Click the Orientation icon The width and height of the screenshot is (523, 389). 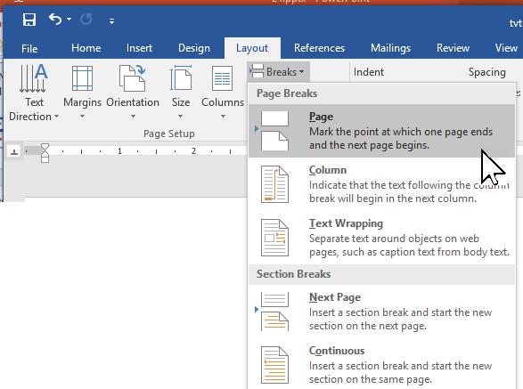[x=133, y=78]
